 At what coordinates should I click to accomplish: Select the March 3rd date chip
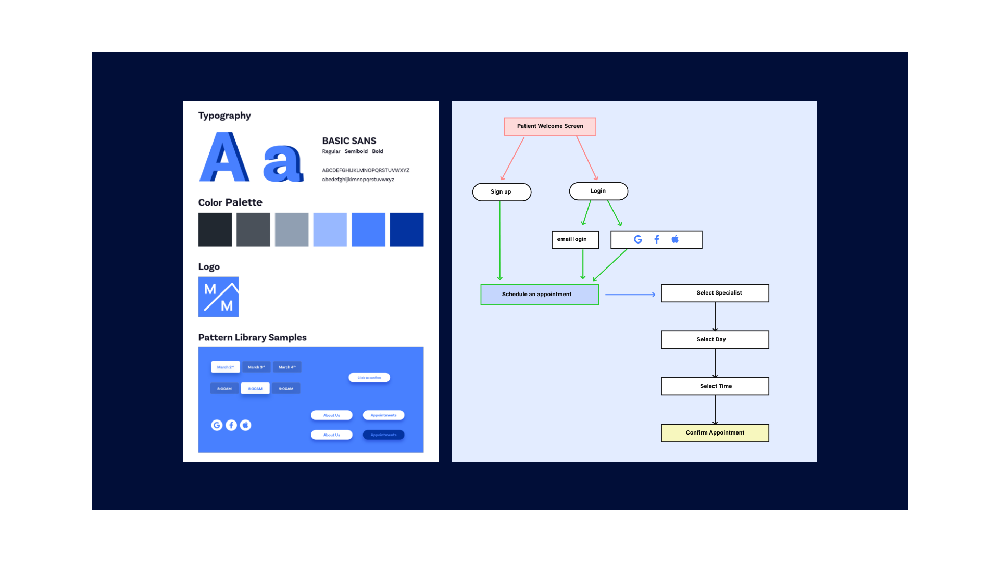(256, 367)
